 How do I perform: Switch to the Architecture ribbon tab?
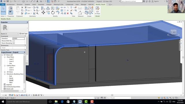tap(10, 5)
